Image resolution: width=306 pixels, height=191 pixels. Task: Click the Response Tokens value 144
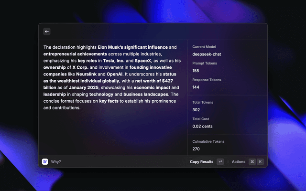[x=196, y=87]
